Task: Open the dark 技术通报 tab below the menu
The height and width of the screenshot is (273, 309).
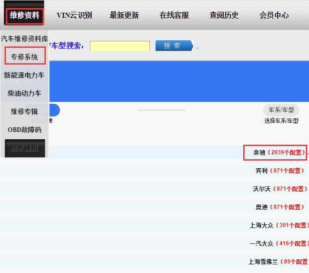Action: tap(25, 148)
